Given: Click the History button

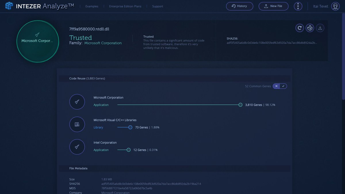Looking at the screenshot, I should (x=239, y=6).
